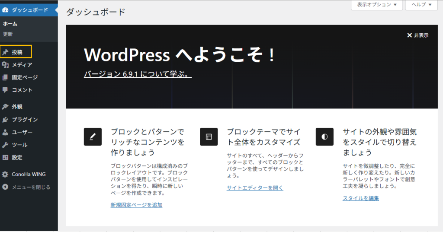Follow the サイトエディターを開く link

[255, 188]
